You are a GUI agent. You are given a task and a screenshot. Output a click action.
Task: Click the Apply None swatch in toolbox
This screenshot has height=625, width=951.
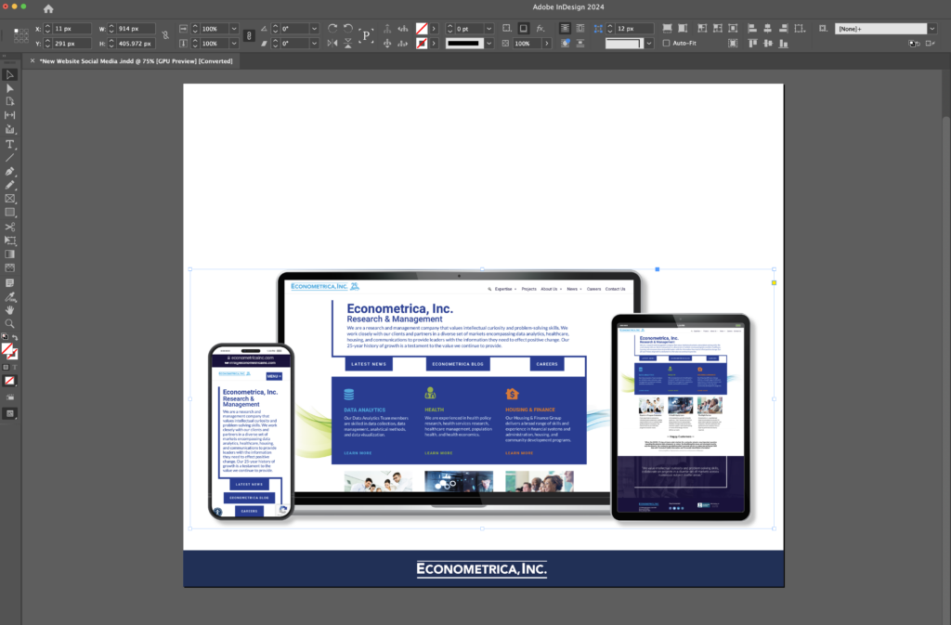coord(9,381)
